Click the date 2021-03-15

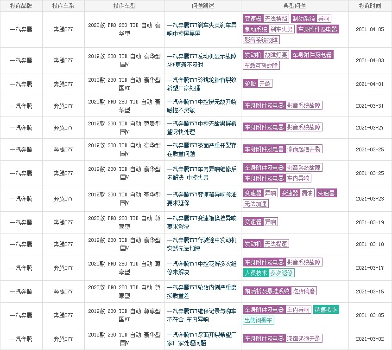pos(370,292)
